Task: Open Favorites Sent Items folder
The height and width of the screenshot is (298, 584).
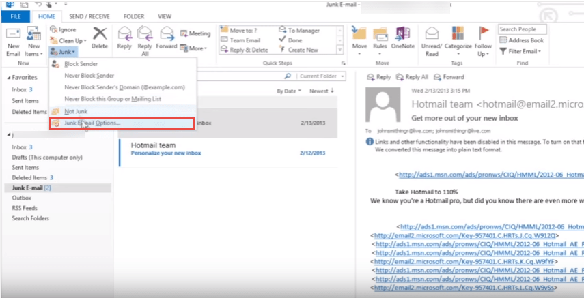Action: (x=25, y=101)
